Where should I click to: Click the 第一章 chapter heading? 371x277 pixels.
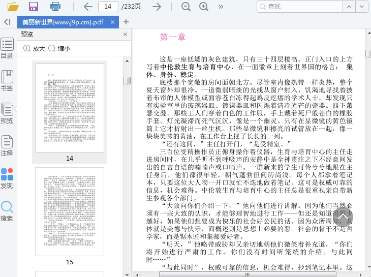(x=172, y=37)
